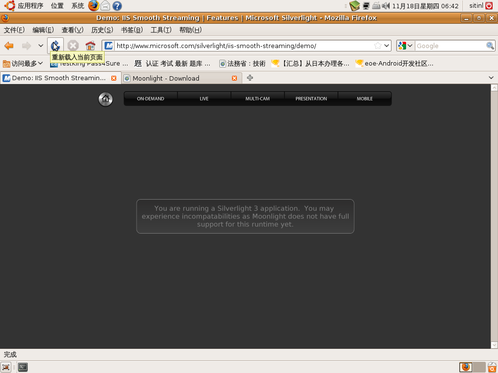Click the show desktop icon in bottom panel
The height and width of the screenshot is (373, 498).
[6, 367]
